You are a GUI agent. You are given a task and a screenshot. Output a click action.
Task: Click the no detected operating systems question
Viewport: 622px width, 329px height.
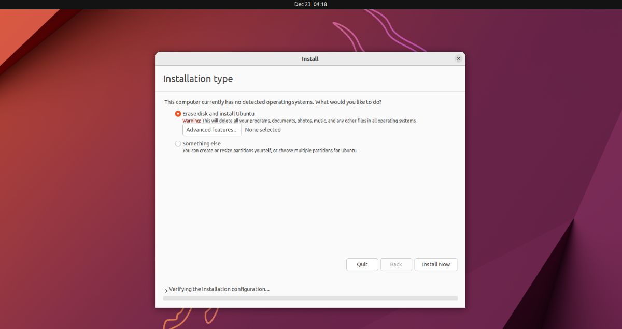point(273,102)
